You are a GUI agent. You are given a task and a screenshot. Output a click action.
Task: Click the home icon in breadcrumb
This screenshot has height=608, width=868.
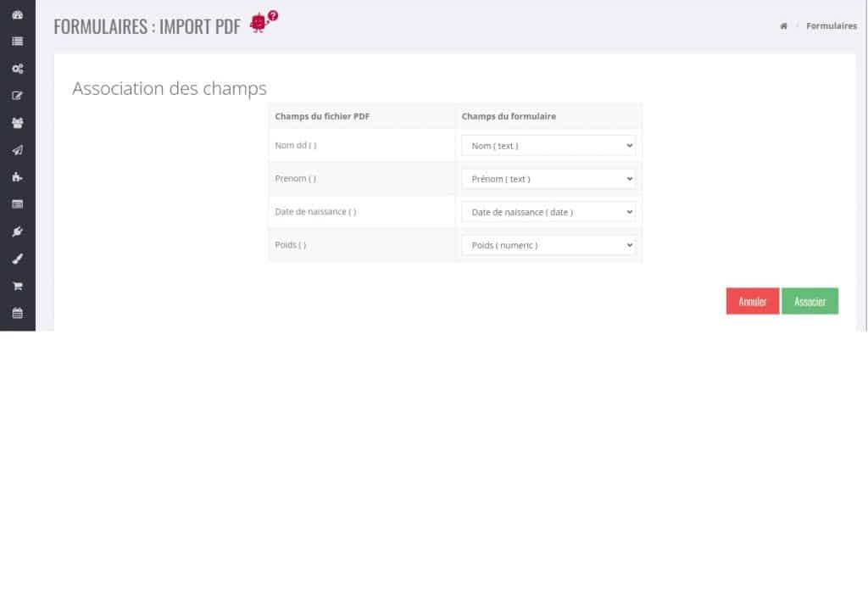(x=783, y=26)
